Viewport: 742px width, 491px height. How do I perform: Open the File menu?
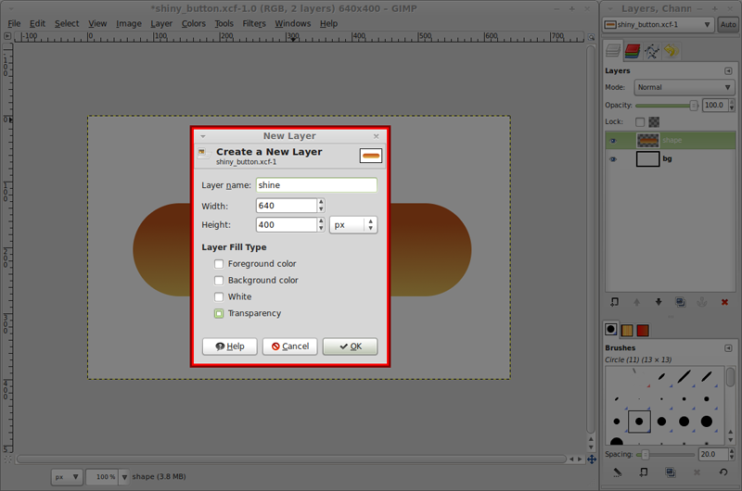(14, 24)
